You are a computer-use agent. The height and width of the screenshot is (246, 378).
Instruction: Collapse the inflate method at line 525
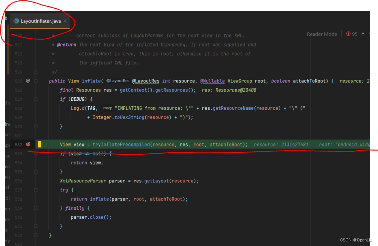pos(36,81)
